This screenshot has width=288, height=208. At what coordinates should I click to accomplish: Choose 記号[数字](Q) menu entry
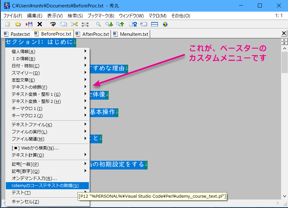(47, 171)
